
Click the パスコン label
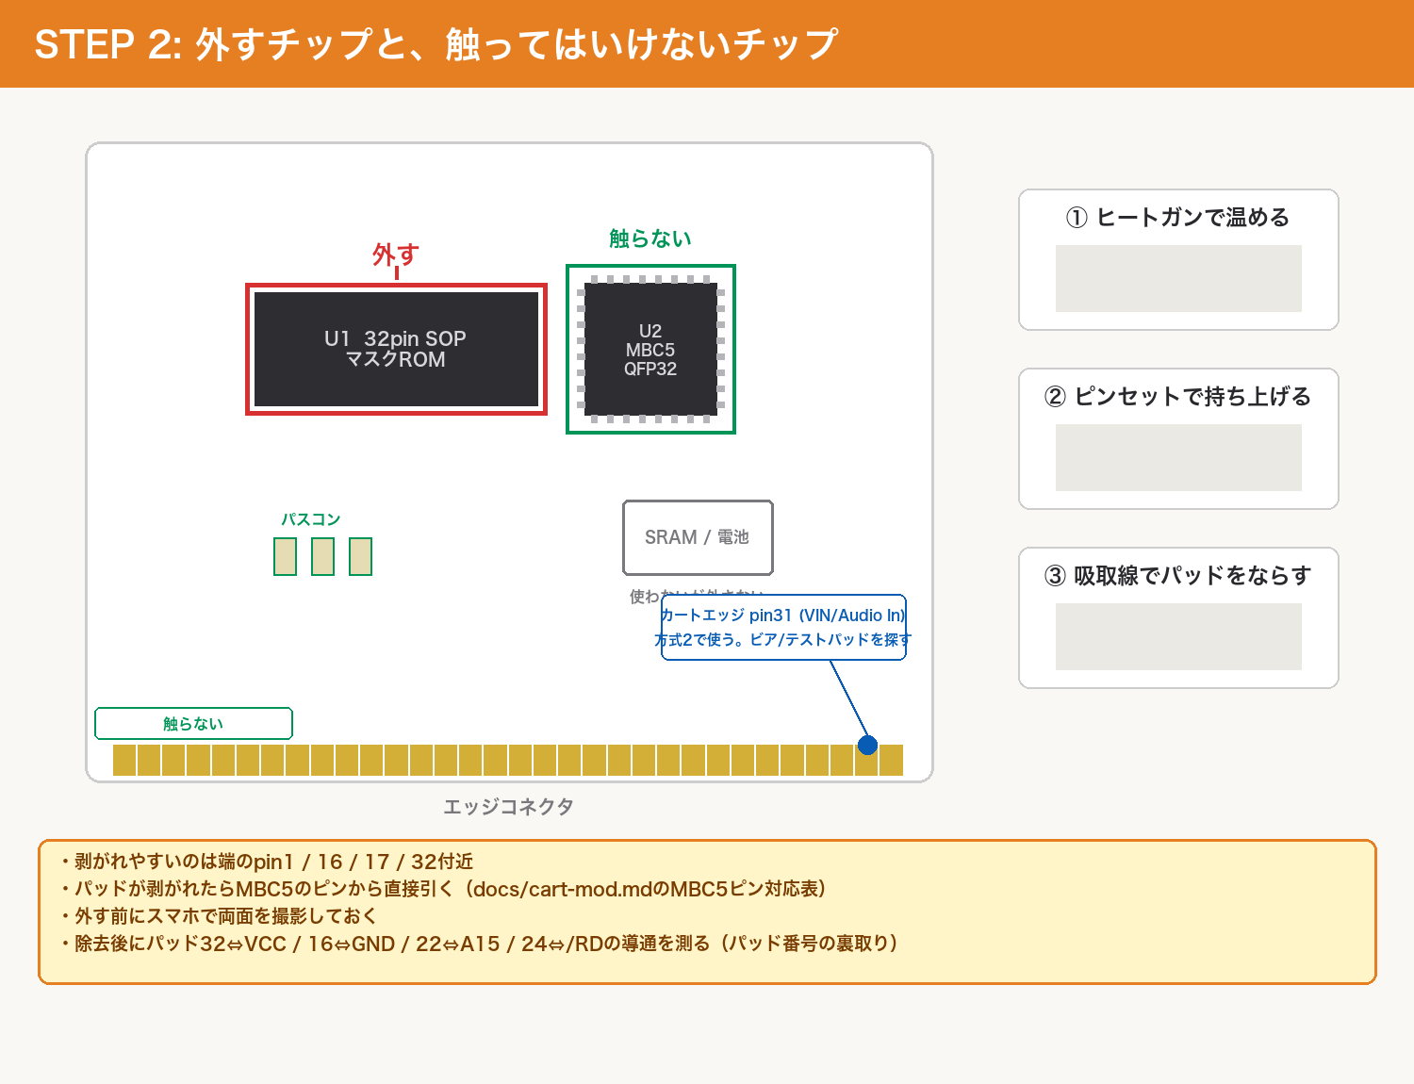310,519
